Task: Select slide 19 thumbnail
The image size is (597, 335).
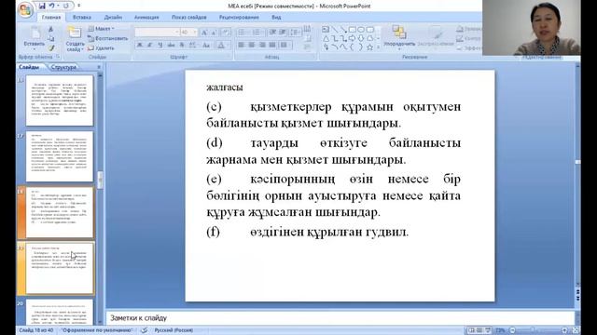Action: (x=60, y=268)
